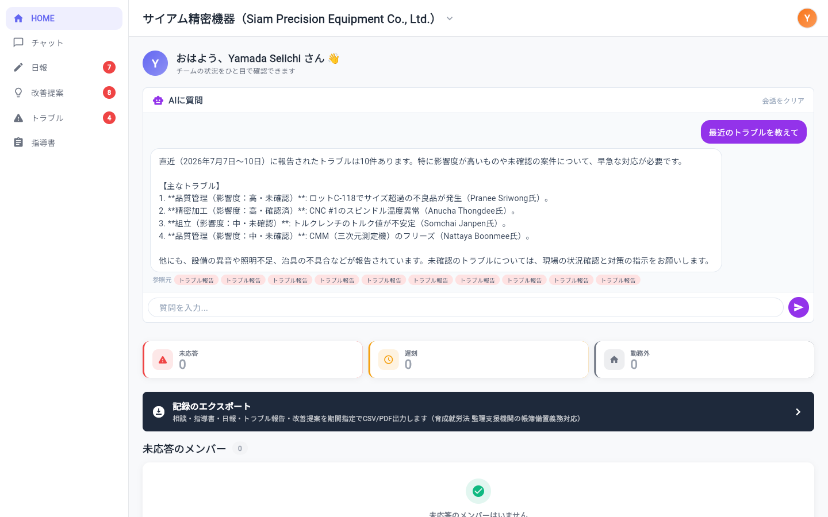The height and width of the screenshot is (517, 828).
Task: Click the warning triangle icon for トラブル
Action: click(18, 118)
